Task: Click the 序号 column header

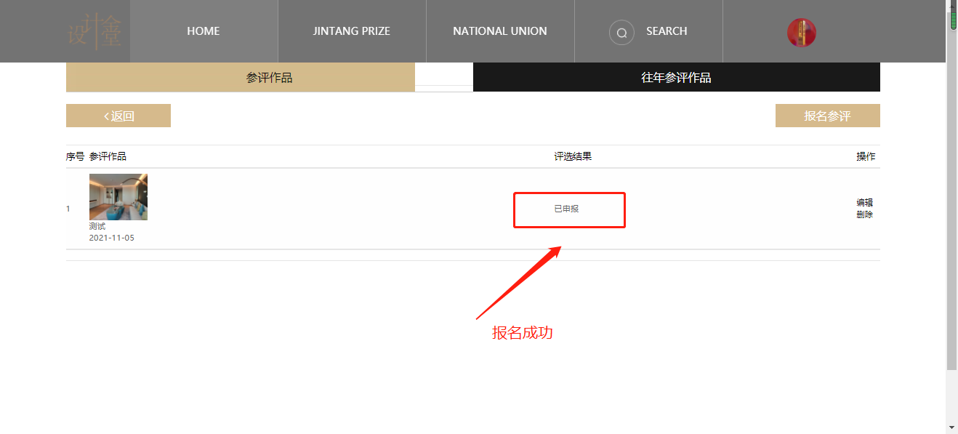Action: click(x=76, y=156)
